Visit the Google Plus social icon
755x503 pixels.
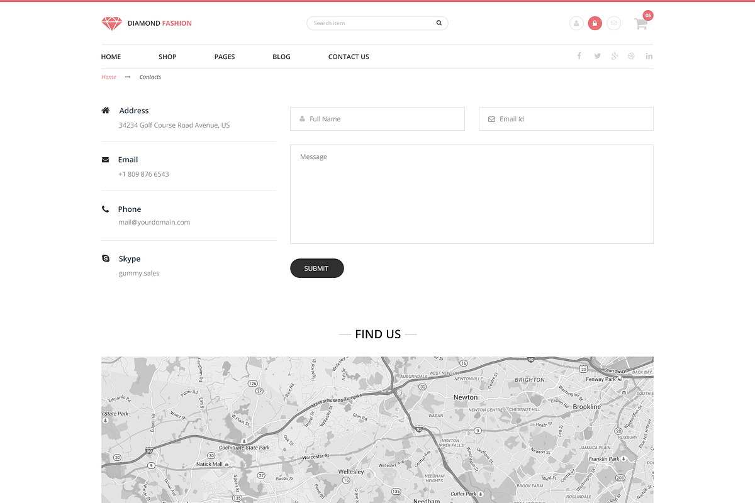click(x=615, y=56)
